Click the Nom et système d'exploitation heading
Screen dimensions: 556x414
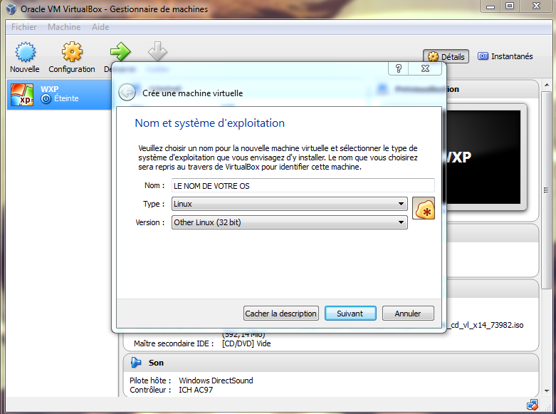coord(209,123)
